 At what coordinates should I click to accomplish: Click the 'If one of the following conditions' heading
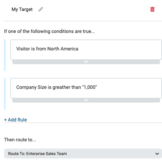[49, 31]
